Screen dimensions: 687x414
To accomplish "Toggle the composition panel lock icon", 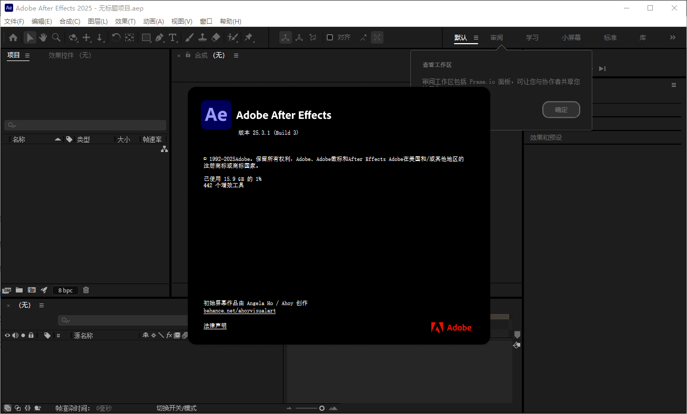I will point(188,55).
